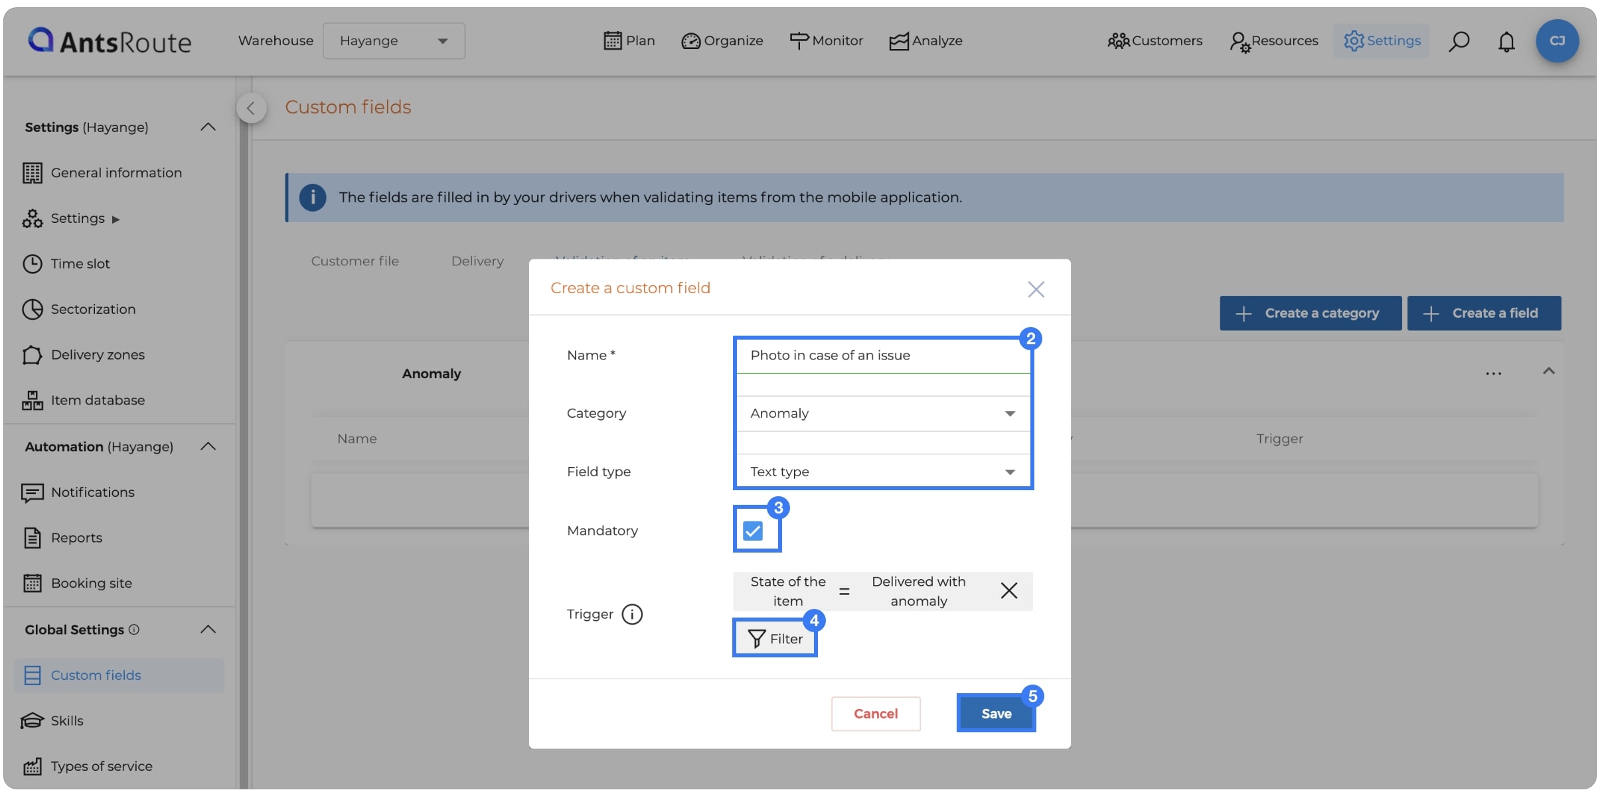
Task: Open the CJ user avatar menu
Action: [x=1557, y=41]
